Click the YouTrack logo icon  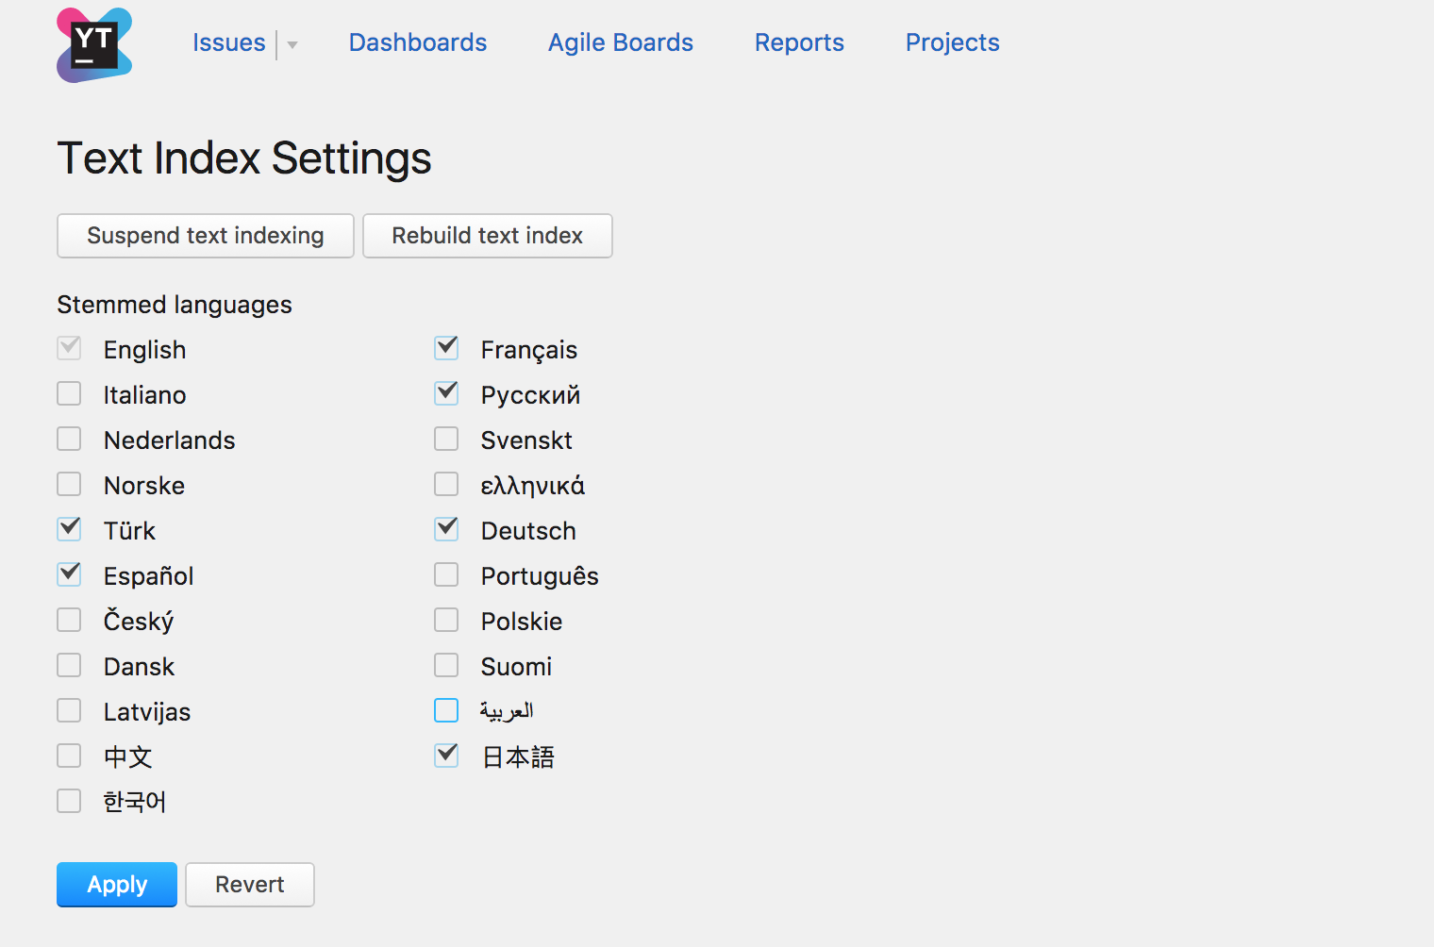click(x=94, y=45)
